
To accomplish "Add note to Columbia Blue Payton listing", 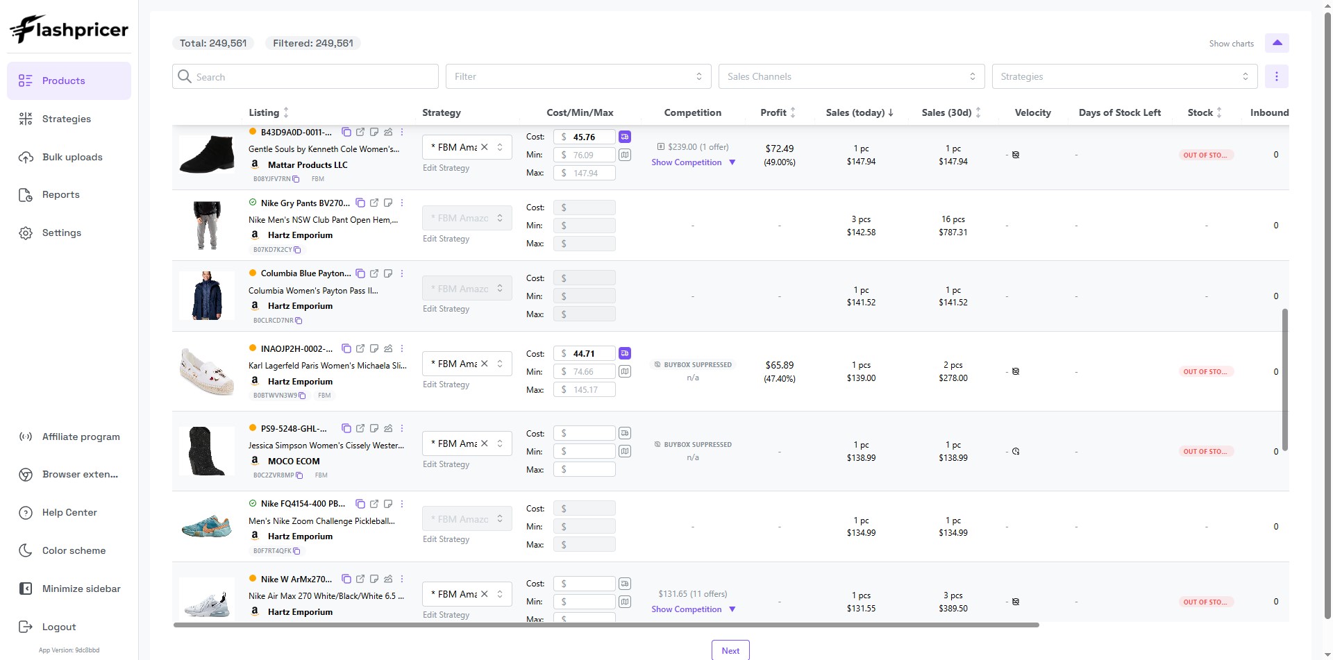I will [388, 273].
